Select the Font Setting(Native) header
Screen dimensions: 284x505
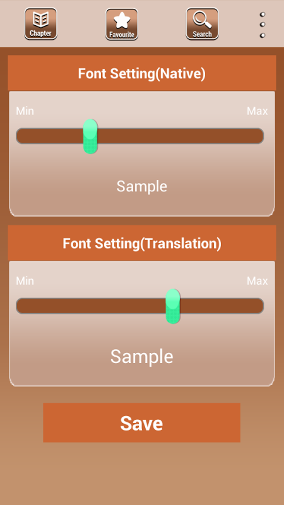(x=142, y=74)
